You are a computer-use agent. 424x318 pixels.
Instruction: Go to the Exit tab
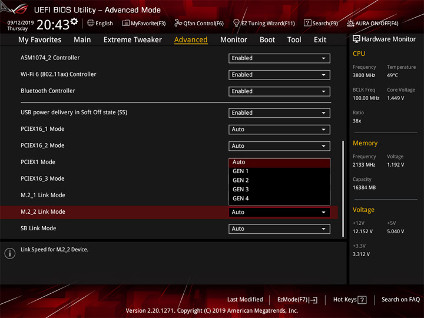coord(320,40)
